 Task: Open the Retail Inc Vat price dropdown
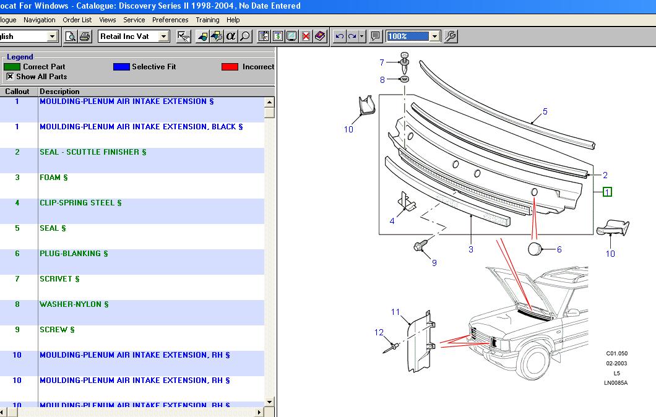coord(163,37)
